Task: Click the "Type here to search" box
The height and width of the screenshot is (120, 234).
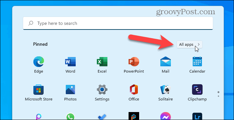Action: (118, 23)
